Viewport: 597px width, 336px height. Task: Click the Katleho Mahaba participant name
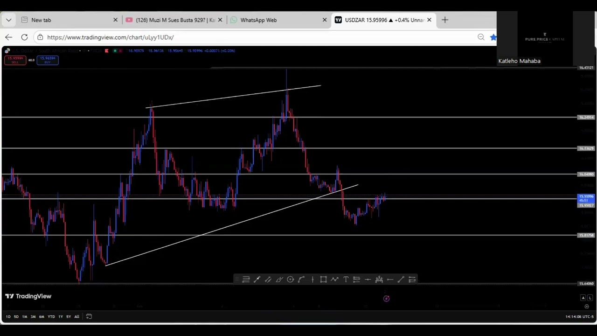point(519,61)
